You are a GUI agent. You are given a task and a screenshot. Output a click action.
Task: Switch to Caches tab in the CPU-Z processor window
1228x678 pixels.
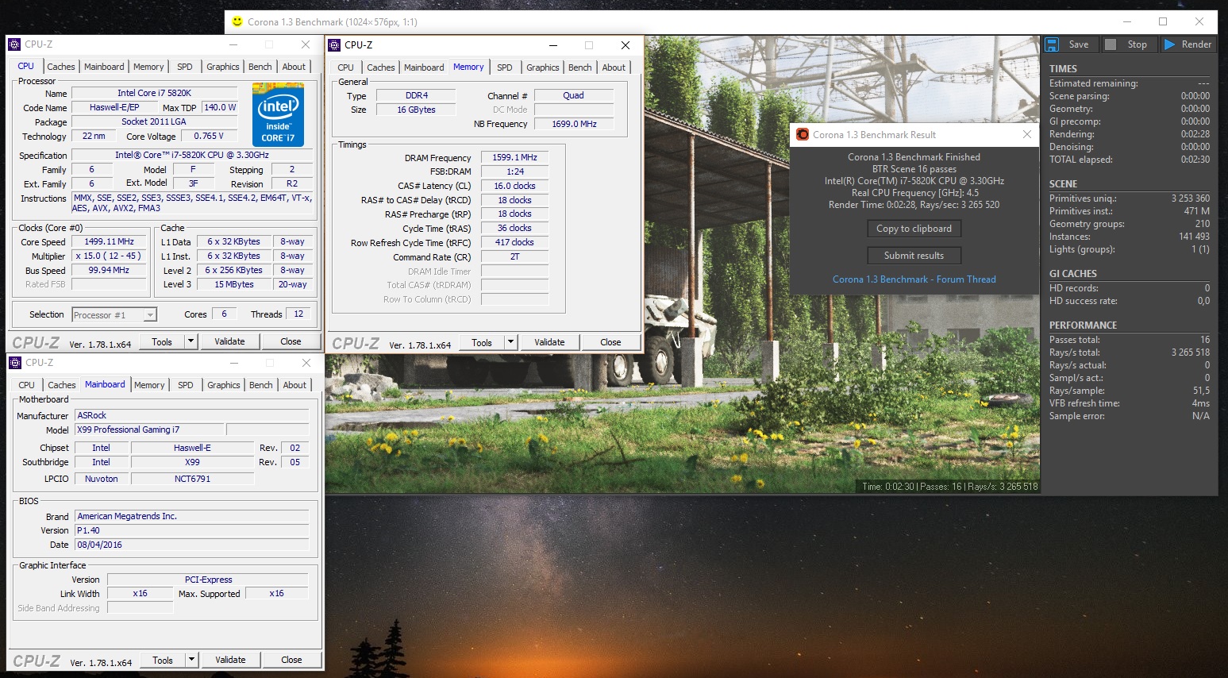point(61,67)
